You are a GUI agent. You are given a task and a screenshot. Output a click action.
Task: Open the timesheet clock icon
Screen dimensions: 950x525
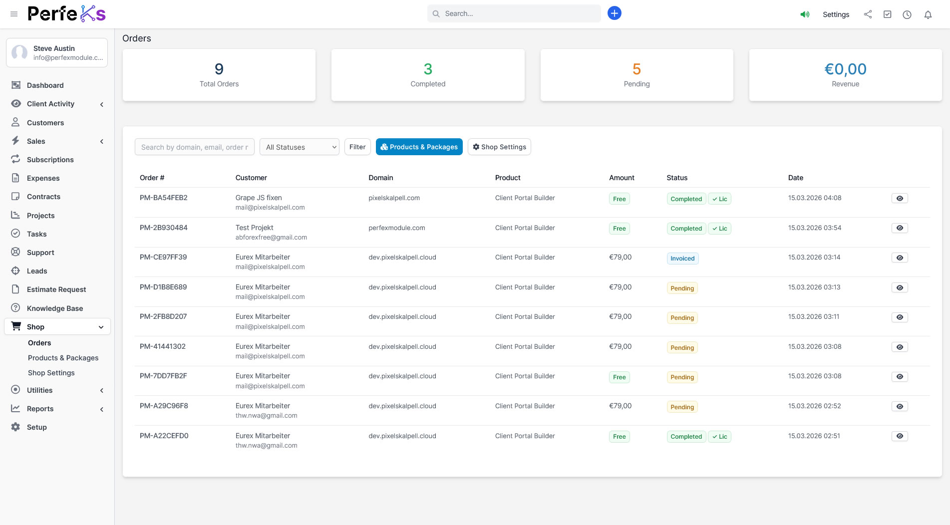coord(907,14)
